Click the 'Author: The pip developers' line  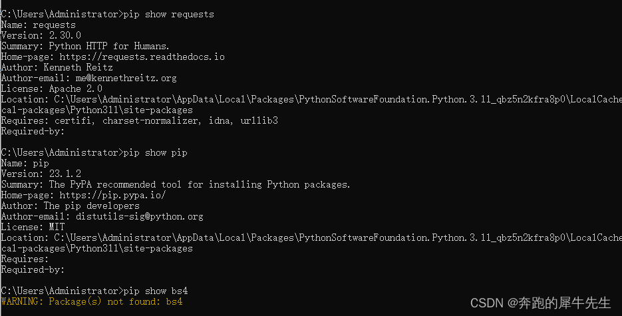(x=71, y=206)
